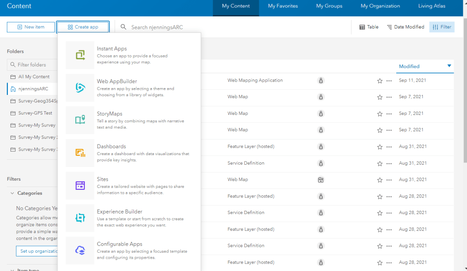This screenshot has height=271, width=467.
Task: Click the Dashboards icon
Action: (x=80, y=153)
